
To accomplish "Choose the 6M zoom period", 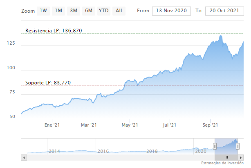I will (89, 11).
